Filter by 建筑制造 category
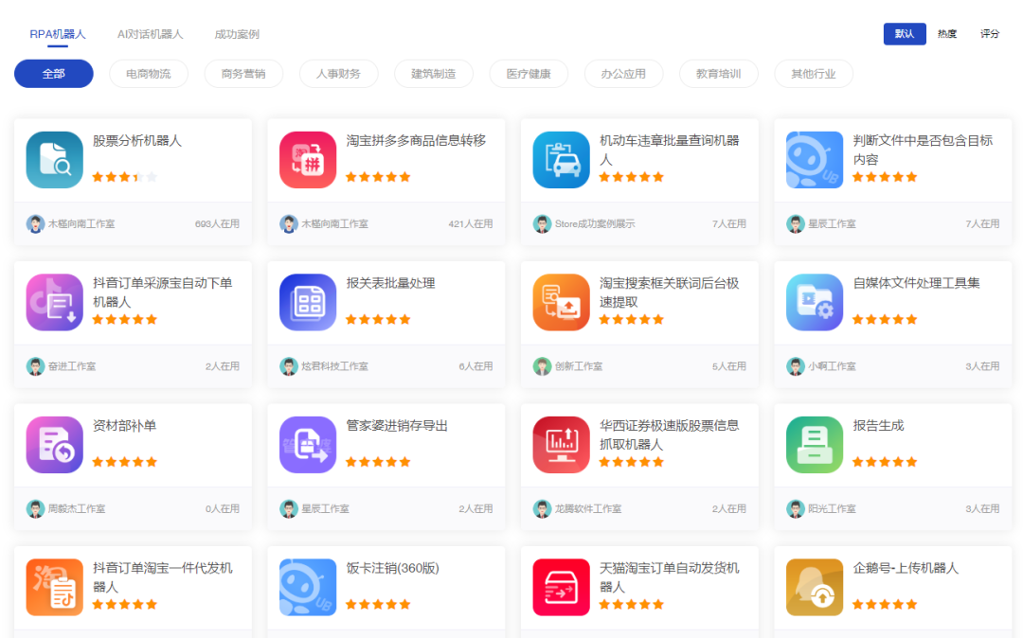 tap(433, 74)
